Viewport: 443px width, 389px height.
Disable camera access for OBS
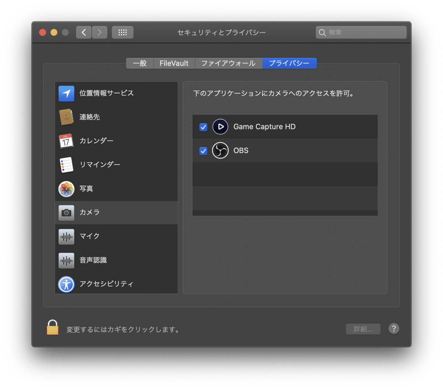coord(203,151)
